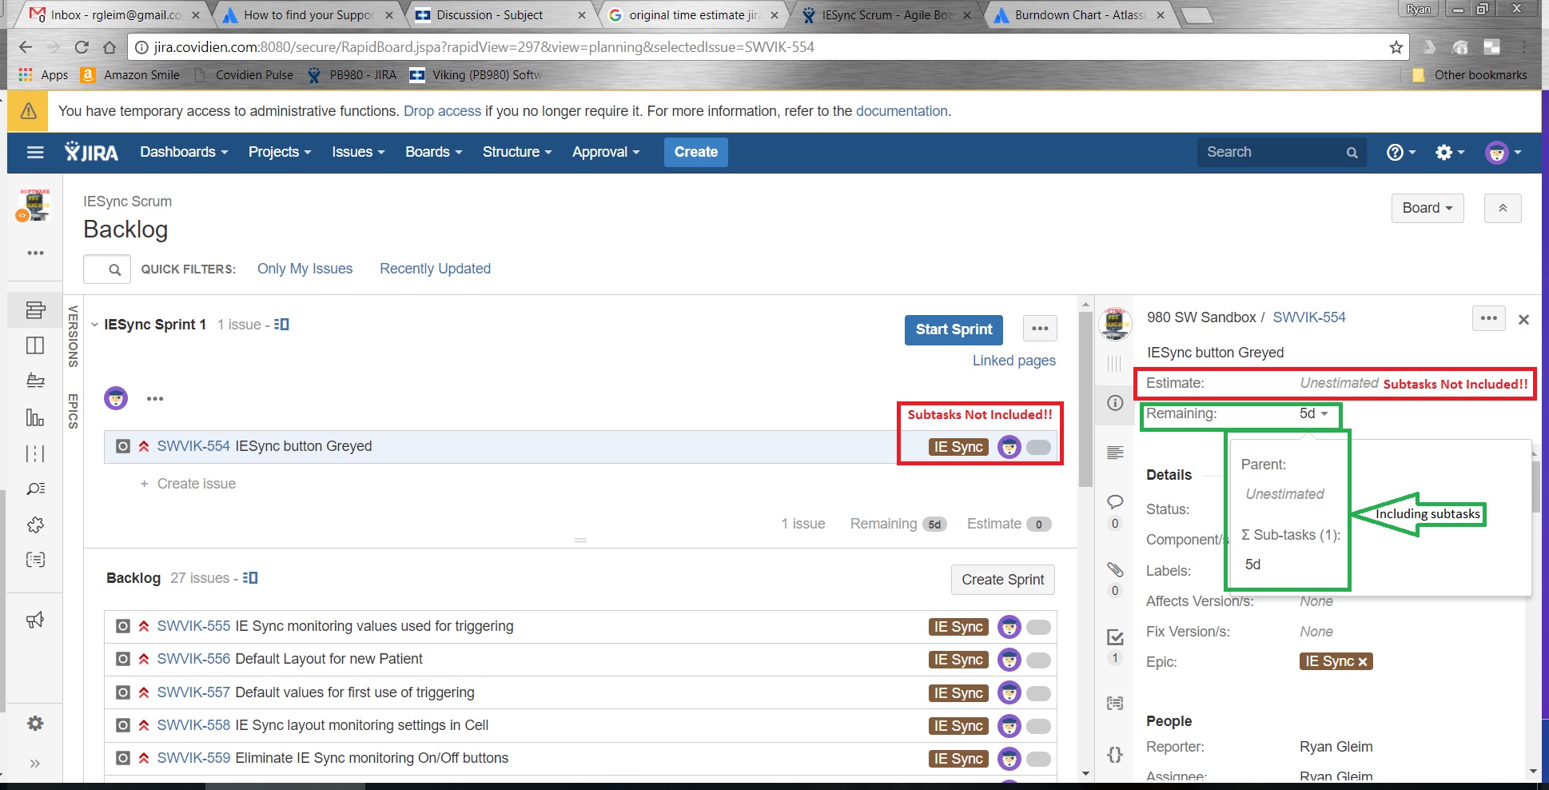The image size is (1549, 790).
Task: Click Create Sprint button
Action: click(x=1002, y=580)
